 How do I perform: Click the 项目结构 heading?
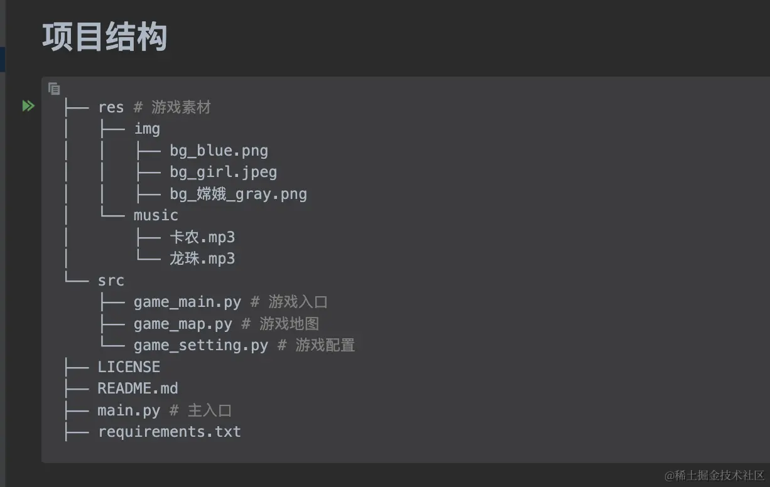(104, 36)
